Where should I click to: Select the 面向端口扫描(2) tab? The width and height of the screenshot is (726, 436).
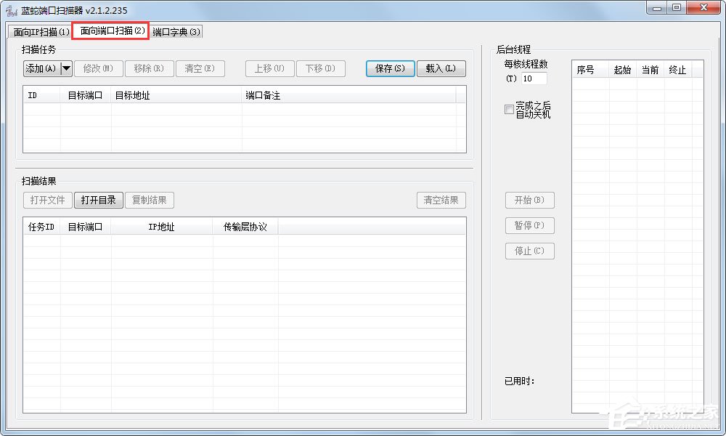point(111,31)
